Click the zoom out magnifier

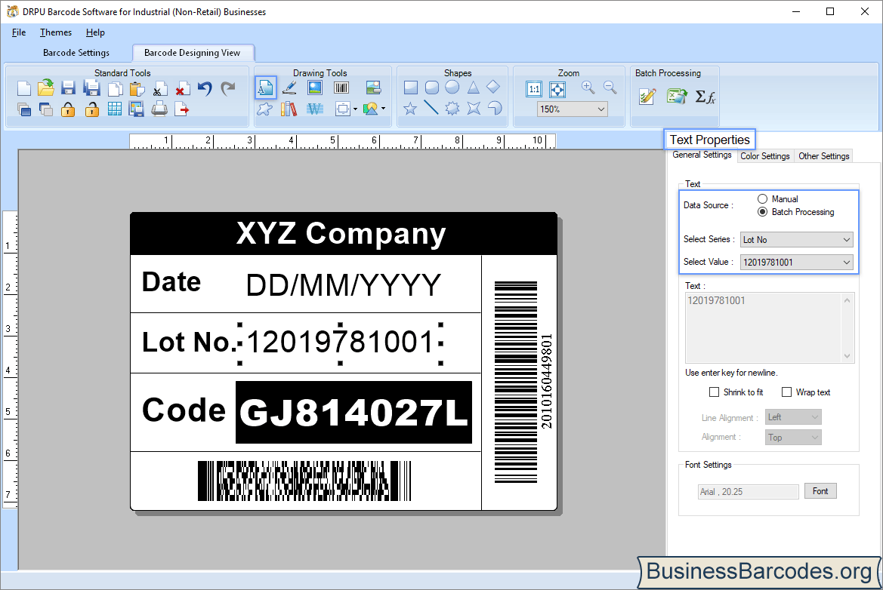pos(610,88)
